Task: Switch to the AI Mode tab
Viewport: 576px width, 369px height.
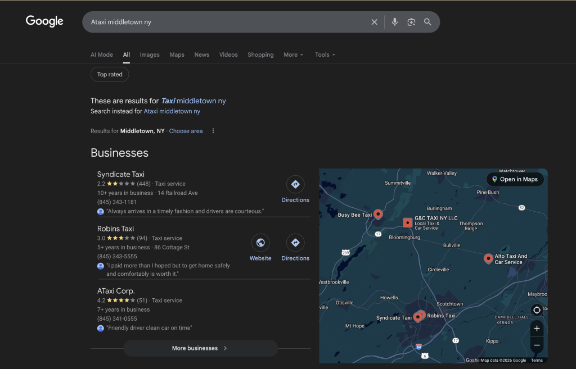Action: [x=102, y=54]
